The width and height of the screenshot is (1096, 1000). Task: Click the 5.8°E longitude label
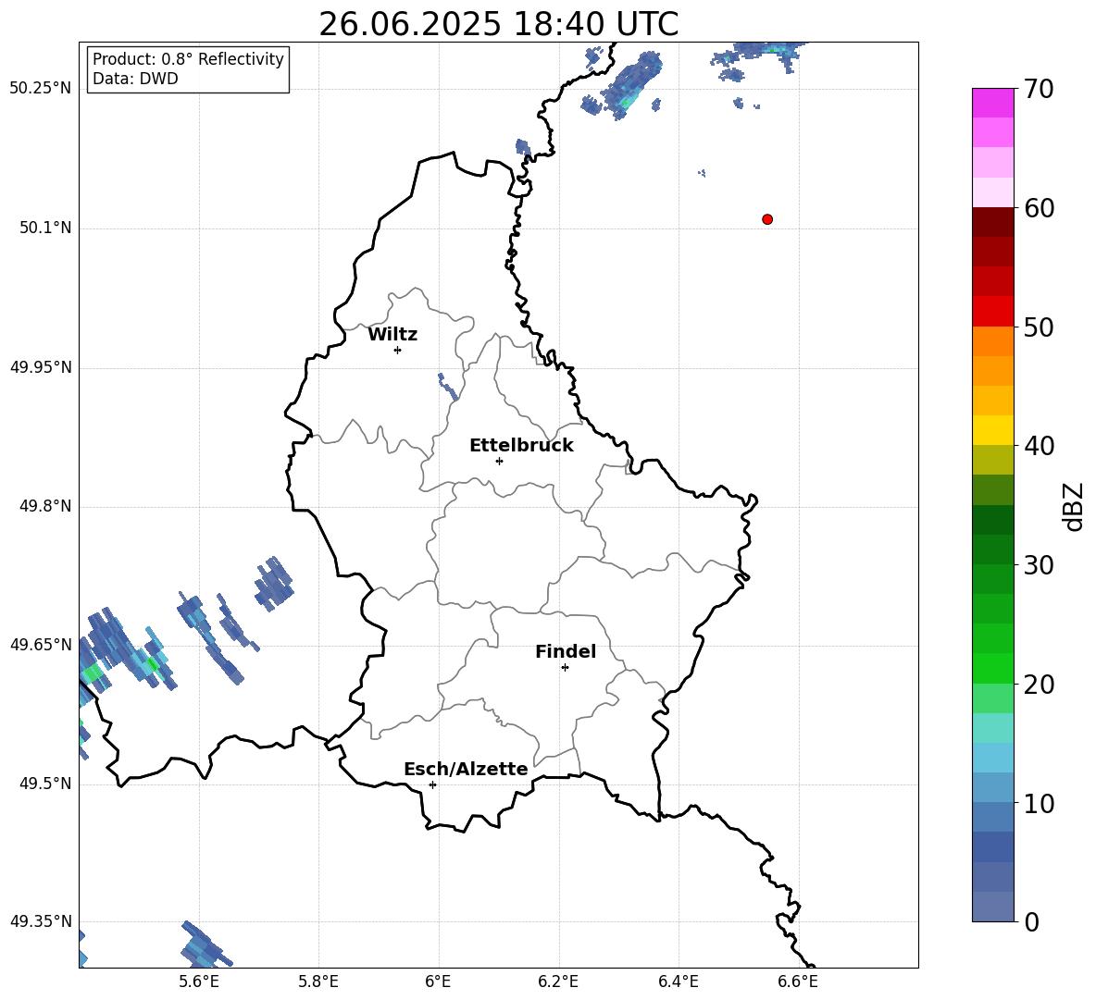click(318, 981)
